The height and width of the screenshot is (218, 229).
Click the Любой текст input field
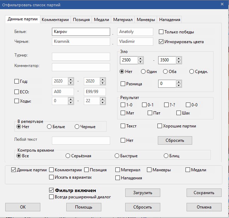click(81, 140)
